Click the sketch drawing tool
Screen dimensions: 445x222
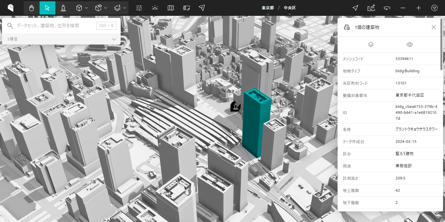(187, 8)
